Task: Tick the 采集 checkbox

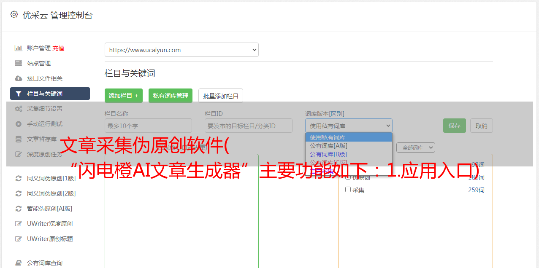Action: pos(348,190)
